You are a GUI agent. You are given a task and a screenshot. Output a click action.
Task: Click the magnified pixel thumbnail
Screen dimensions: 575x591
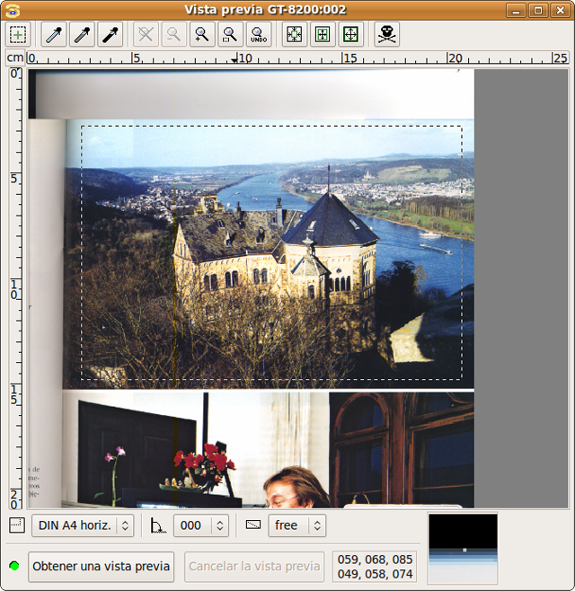tap(463, 549)
